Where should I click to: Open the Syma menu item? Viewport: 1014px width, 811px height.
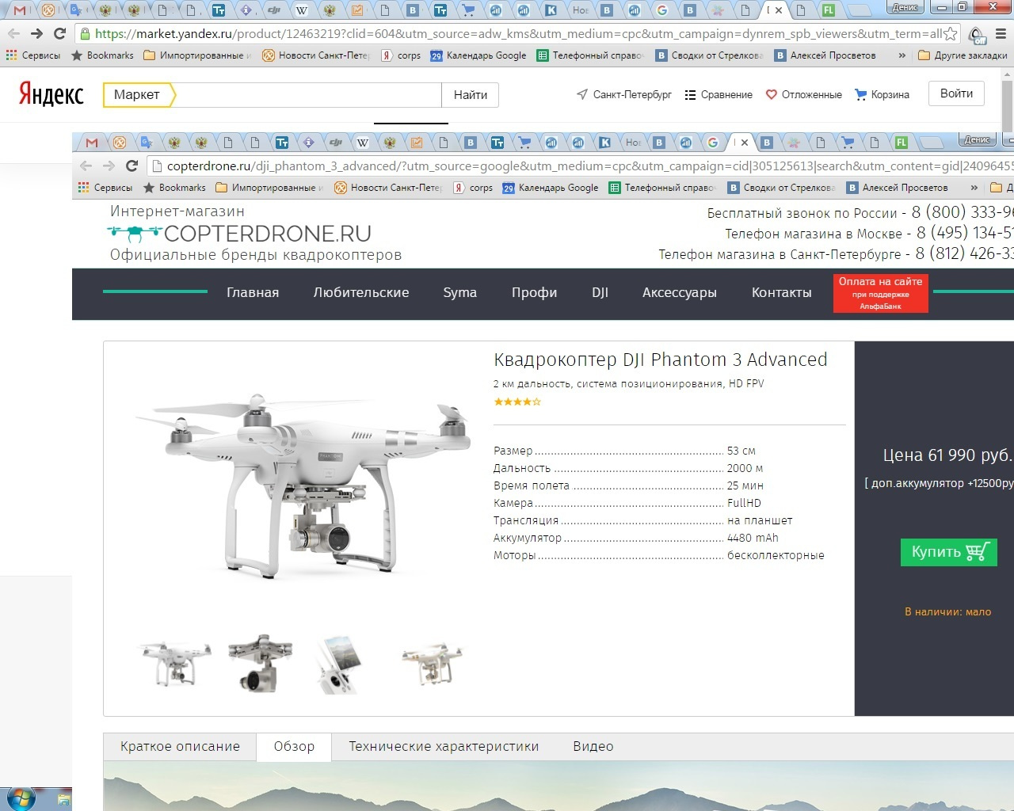(460, 292)
